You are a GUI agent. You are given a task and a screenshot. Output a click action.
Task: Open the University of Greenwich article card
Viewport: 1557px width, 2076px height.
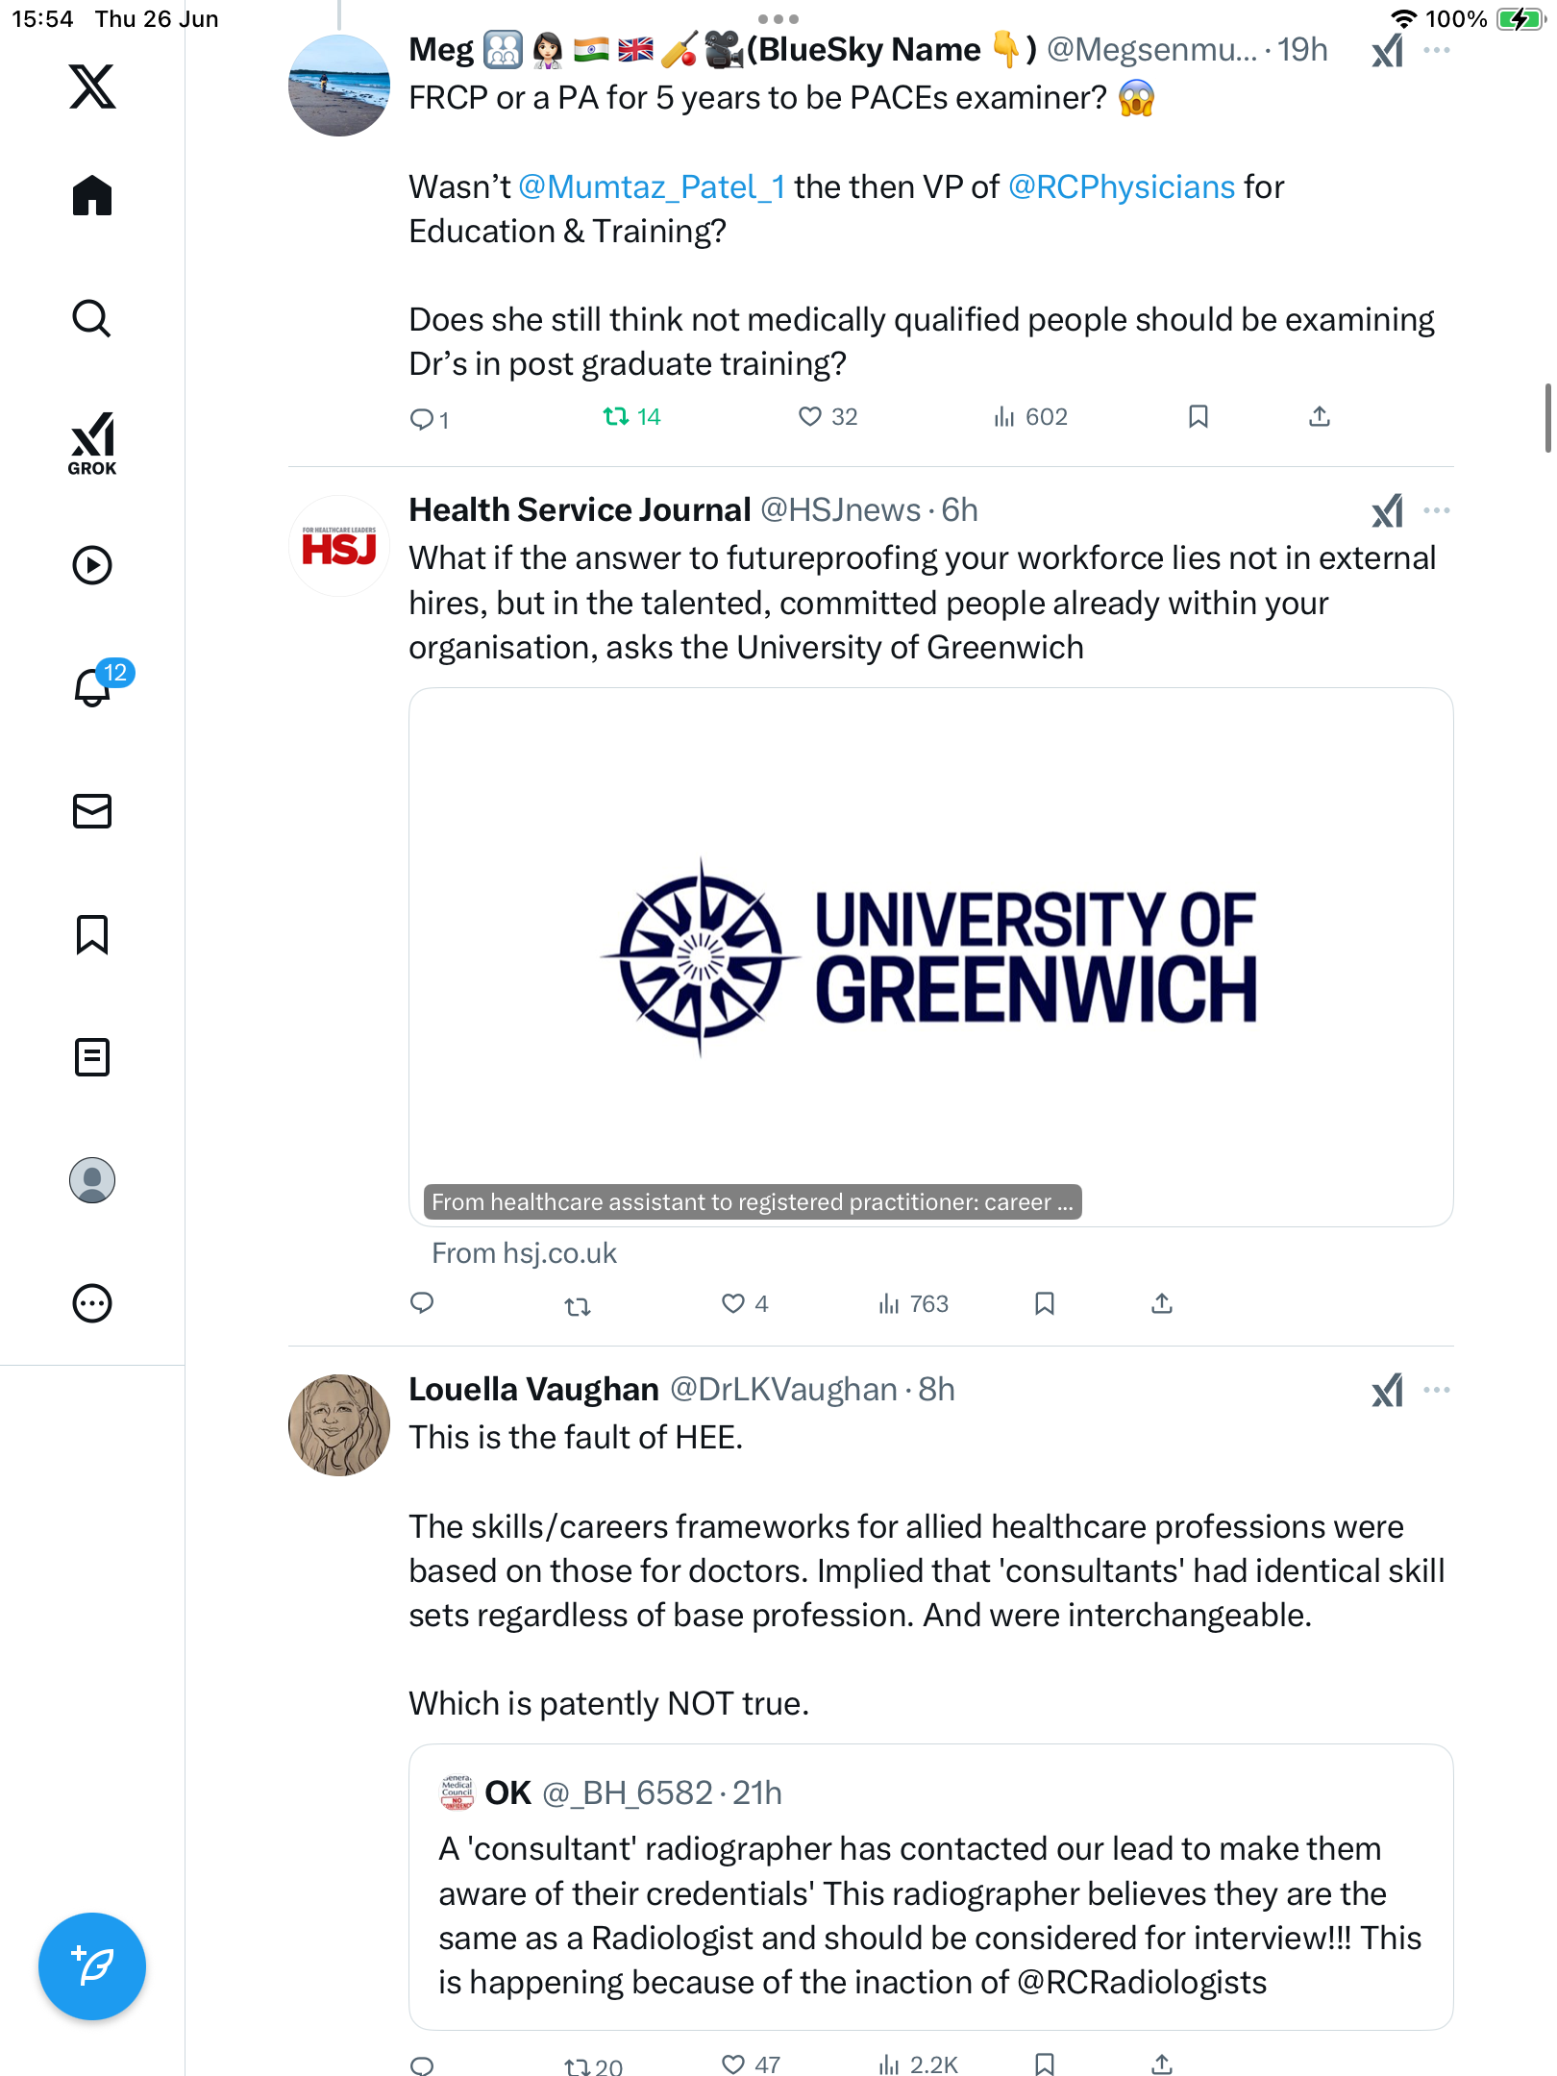point(930,957)
